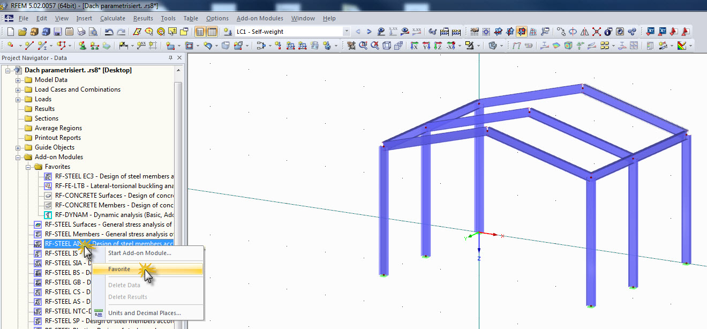
Task: View model in Z direction
Action: (438, 46)
